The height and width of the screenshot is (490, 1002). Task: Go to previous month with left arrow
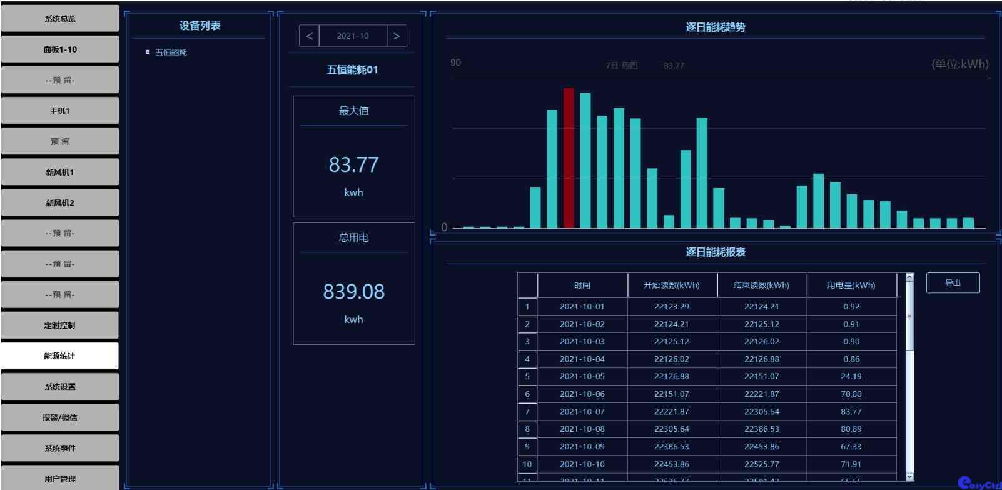(309, 36)
